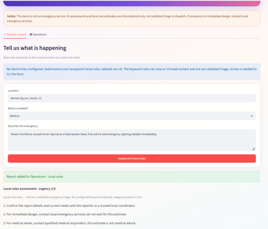268x229 pixels.
Task: Open the What is needed dropdown
Action: (132, 116)
